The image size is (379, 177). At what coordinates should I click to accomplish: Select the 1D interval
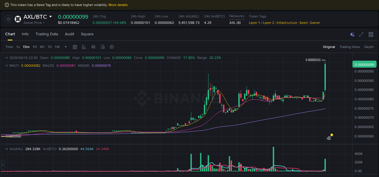49,47
